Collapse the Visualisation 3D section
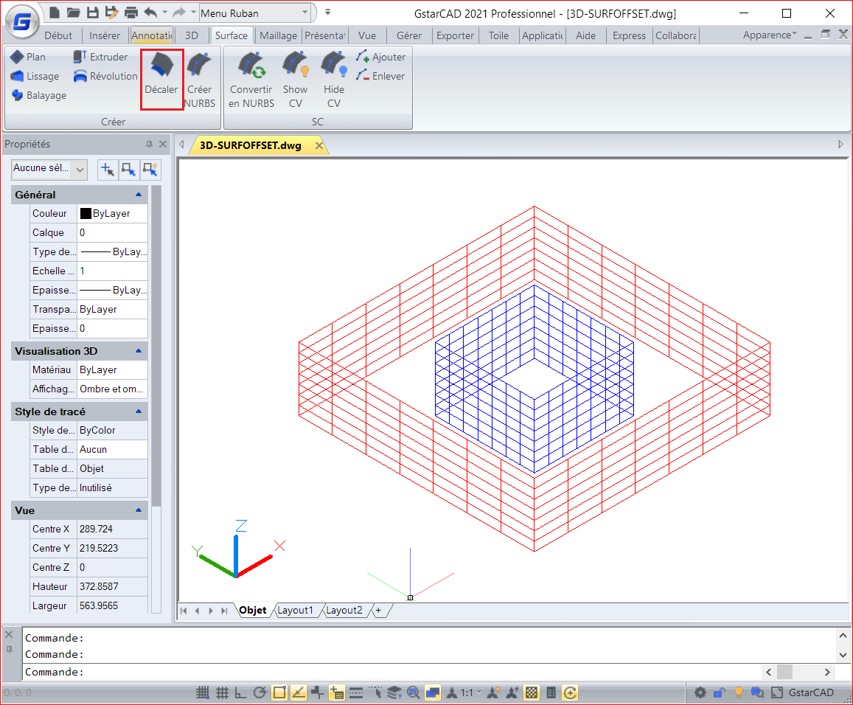Image resolution: width=853 pixels, height=705 pixels. (138, 351)
